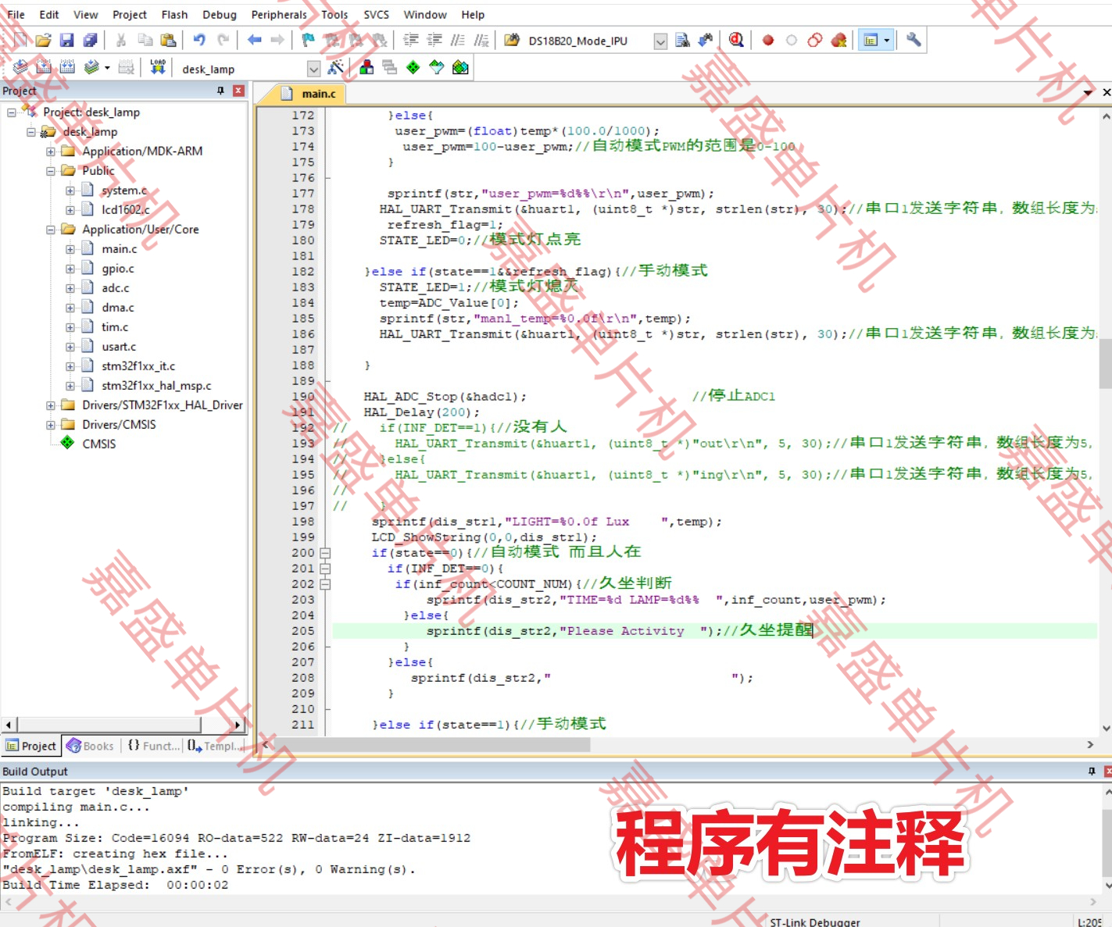Paste from clipboard icon
The width and height of the screenshot is (1112, 927).
coord(168,40)
